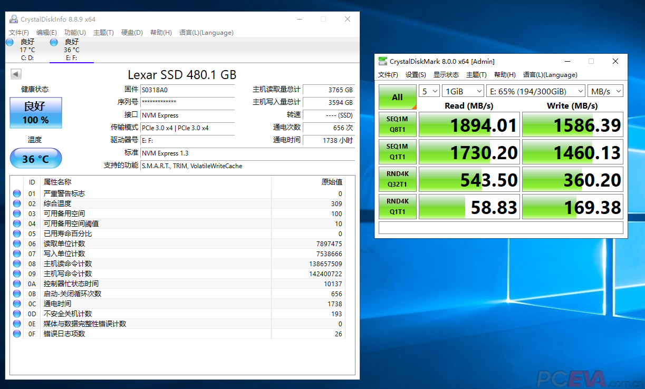Open drive dropdown showing E: 65%
645x389 pixels.
[x=535, y=91]
